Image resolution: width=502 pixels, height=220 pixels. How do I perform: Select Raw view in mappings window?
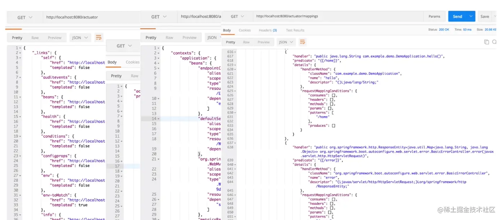pos(246,42)
